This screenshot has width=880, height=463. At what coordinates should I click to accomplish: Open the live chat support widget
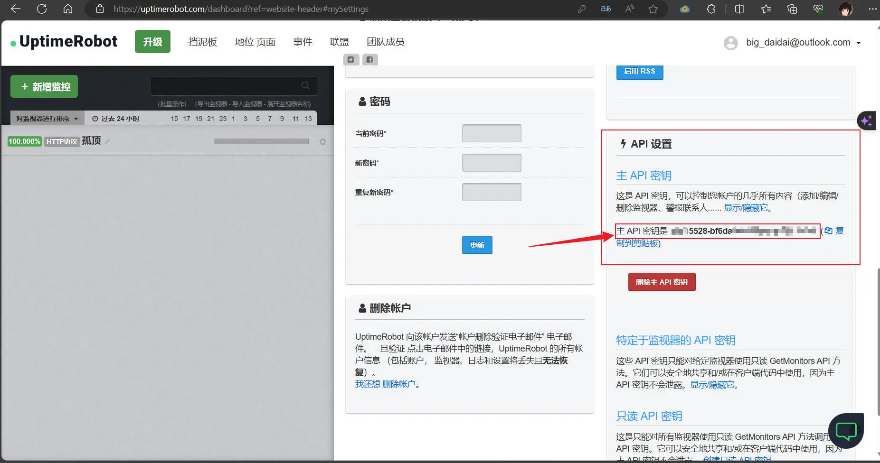pyautogui.click(x=845, y=431)
